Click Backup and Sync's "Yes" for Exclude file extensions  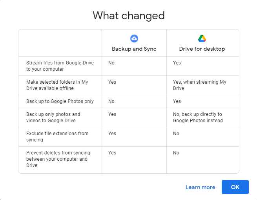click(112, 134)
